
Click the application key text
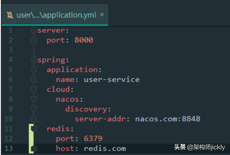[72, 70]
